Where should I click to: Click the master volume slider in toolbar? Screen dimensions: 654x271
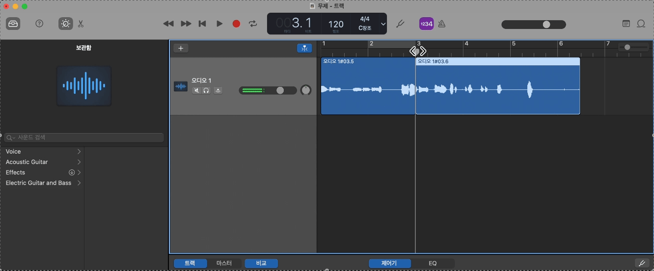point(533,25)
